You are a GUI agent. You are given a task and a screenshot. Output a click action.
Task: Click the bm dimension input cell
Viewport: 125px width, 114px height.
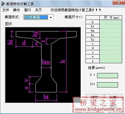pos(111,31)
